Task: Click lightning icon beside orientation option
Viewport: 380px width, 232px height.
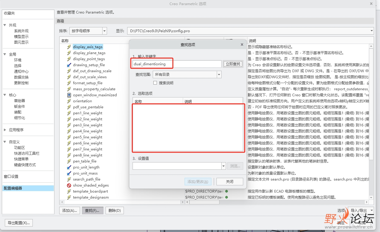Action: 69,101
